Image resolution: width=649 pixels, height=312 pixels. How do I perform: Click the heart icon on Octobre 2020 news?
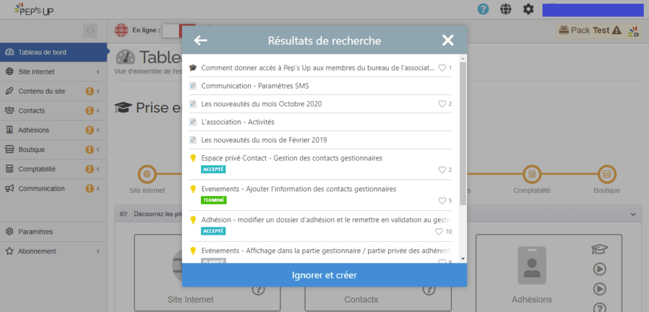point(442,104)
